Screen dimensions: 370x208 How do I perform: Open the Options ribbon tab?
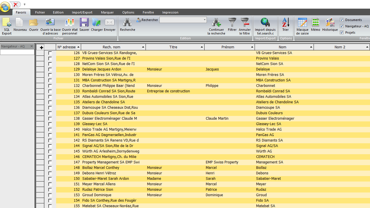pos(128,12)
